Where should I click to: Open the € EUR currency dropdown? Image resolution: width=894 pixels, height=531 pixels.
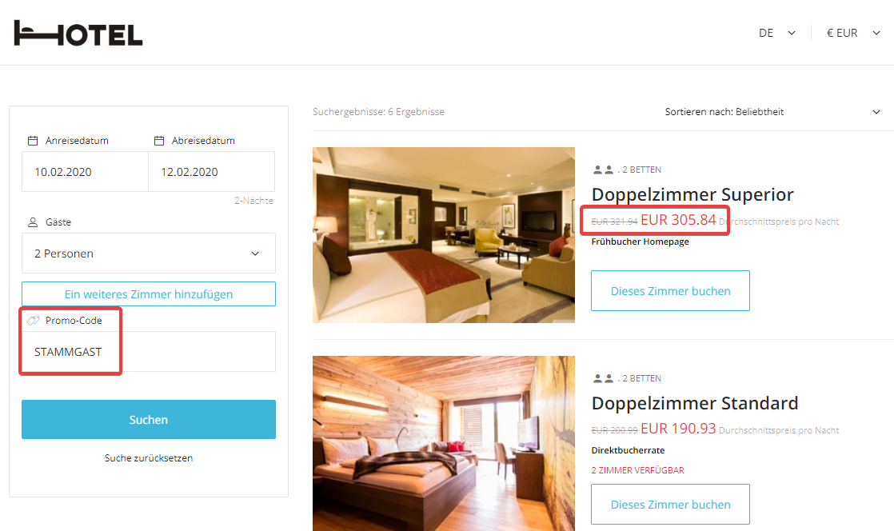[852, 33]
